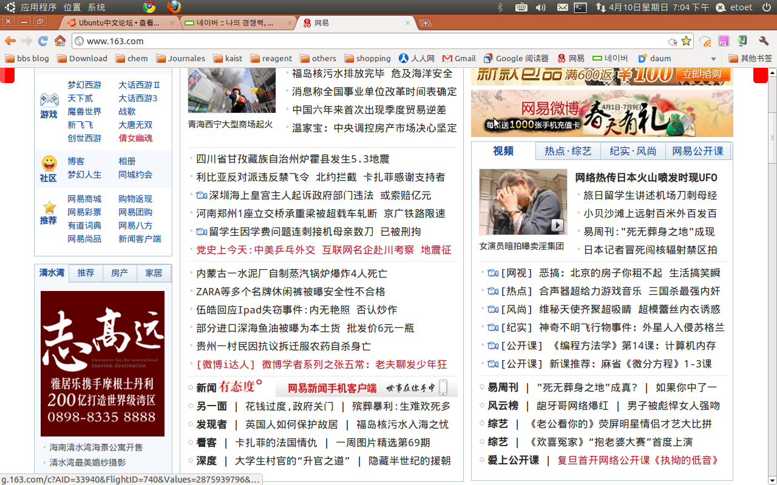Viewport: 777px width, 485px height.
Task: Open the network connections indicator
Action: pos(600,7)
